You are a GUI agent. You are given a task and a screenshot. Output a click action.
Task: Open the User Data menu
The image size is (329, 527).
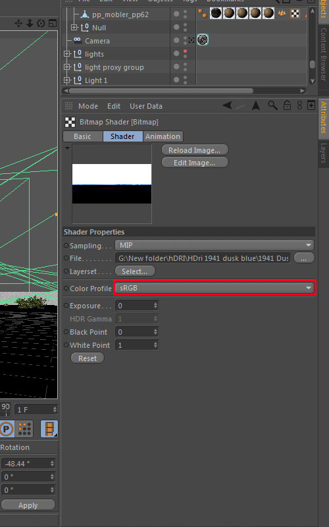(x=146, y=106)
